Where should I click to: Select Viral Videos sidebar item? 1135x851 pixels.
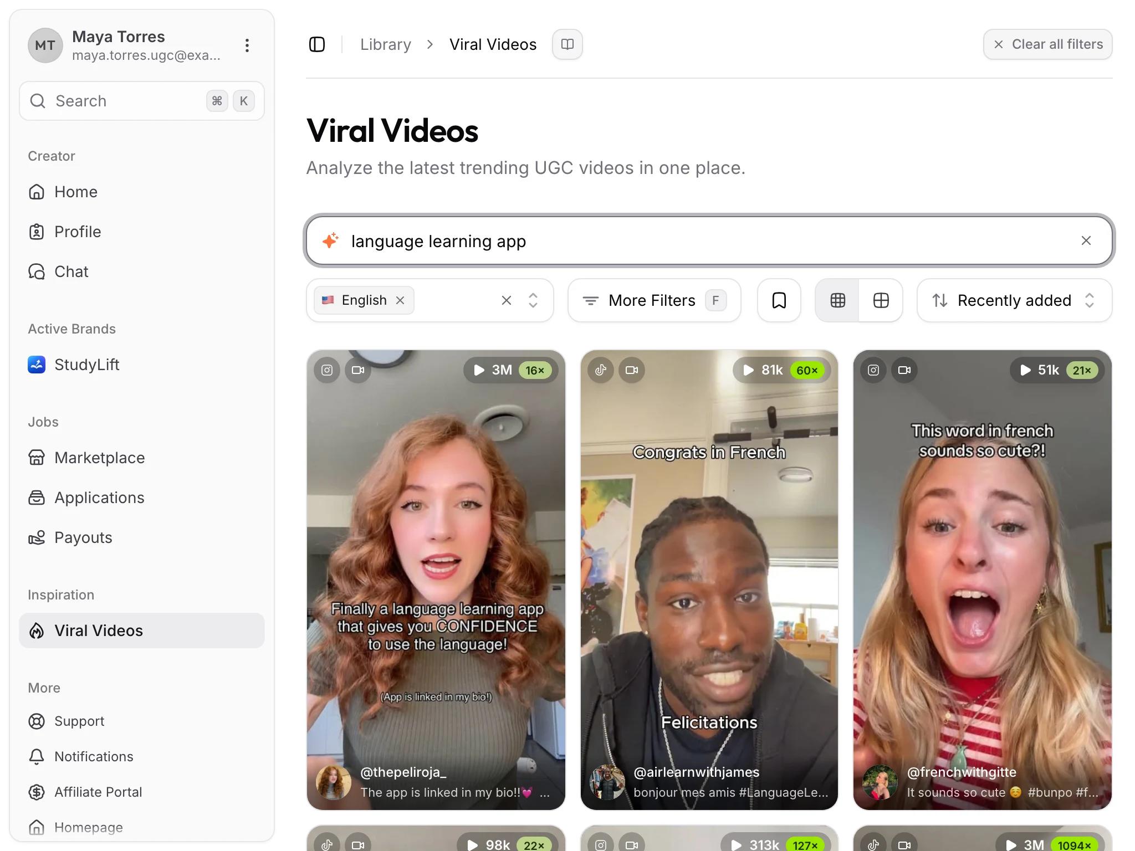point(142,630)
